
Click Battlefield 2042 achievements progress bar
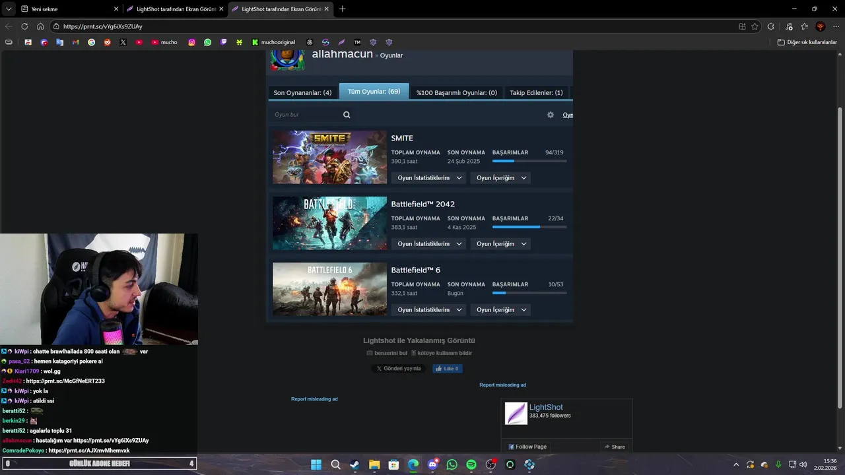529,227
